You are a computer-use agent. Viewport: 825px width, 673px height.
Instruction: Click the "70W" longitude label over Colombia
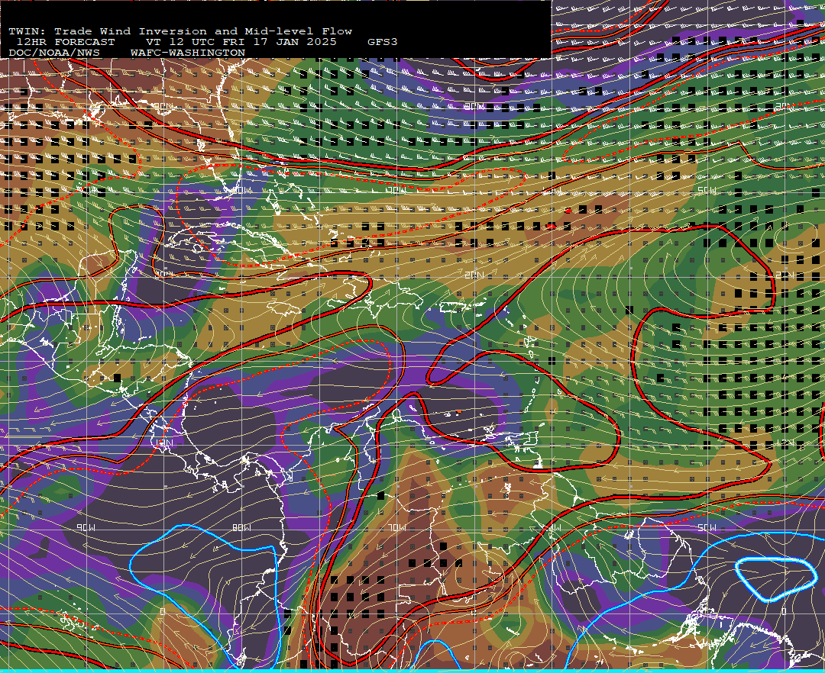(397, 527)
